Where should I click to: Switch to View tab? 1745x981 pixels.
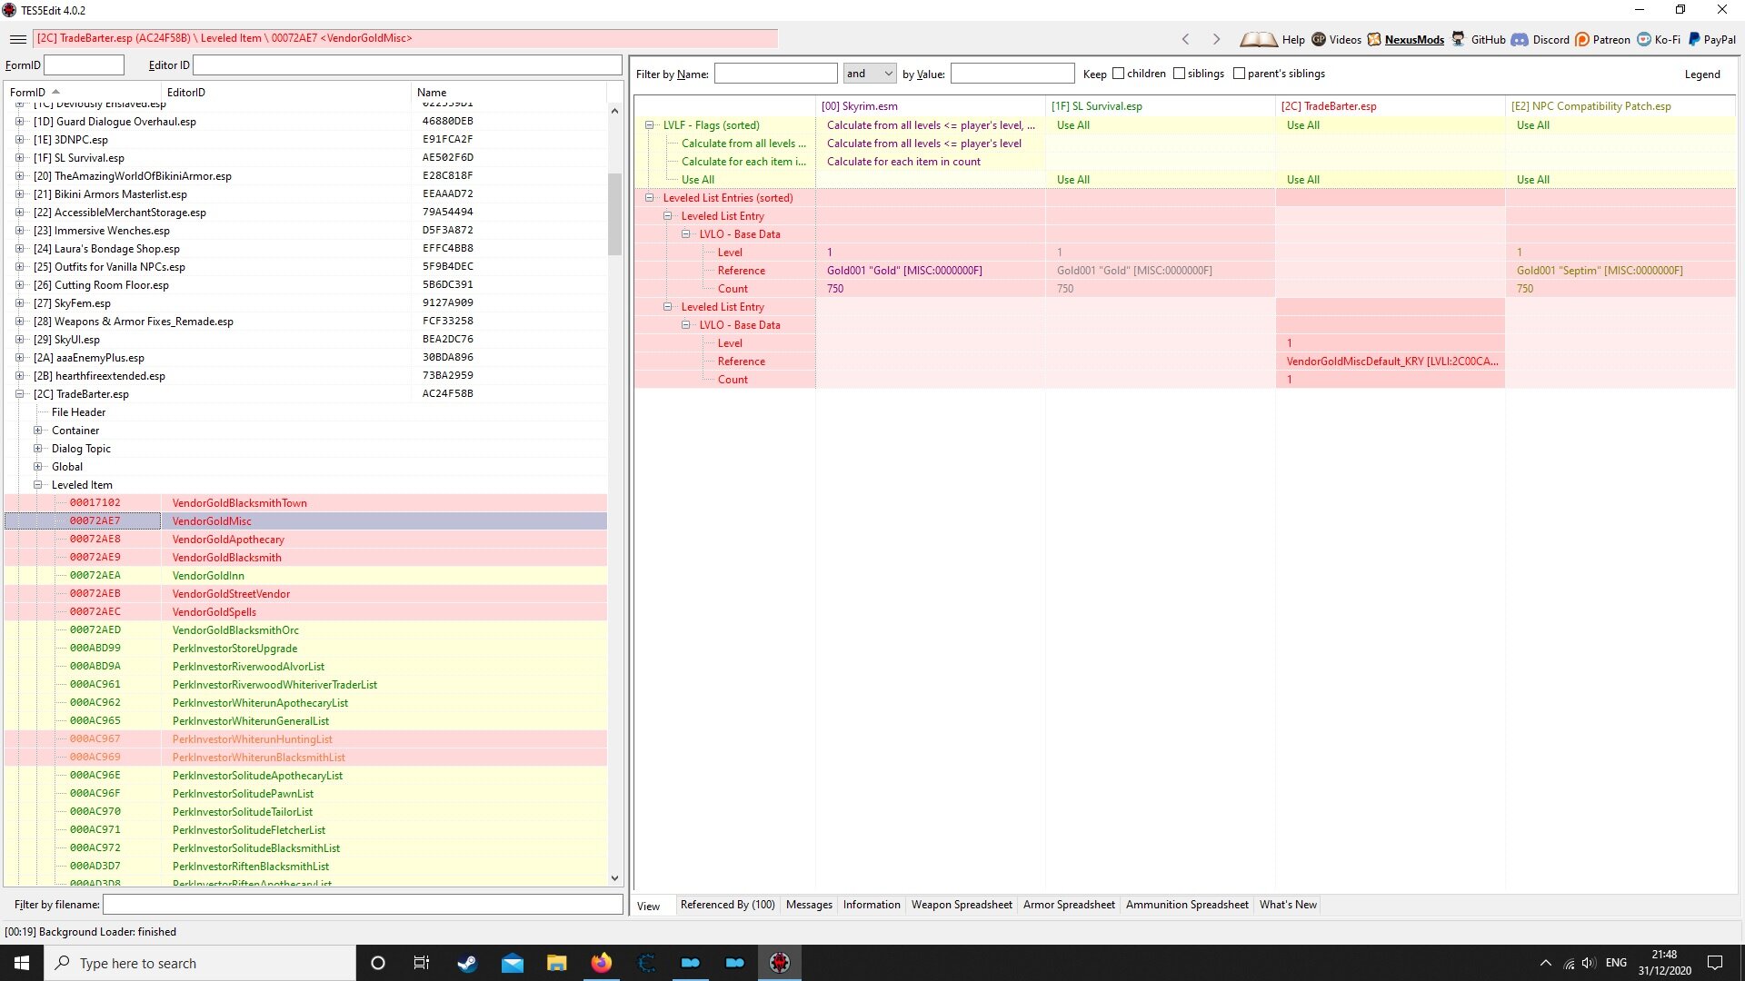[x=649, y=907]
